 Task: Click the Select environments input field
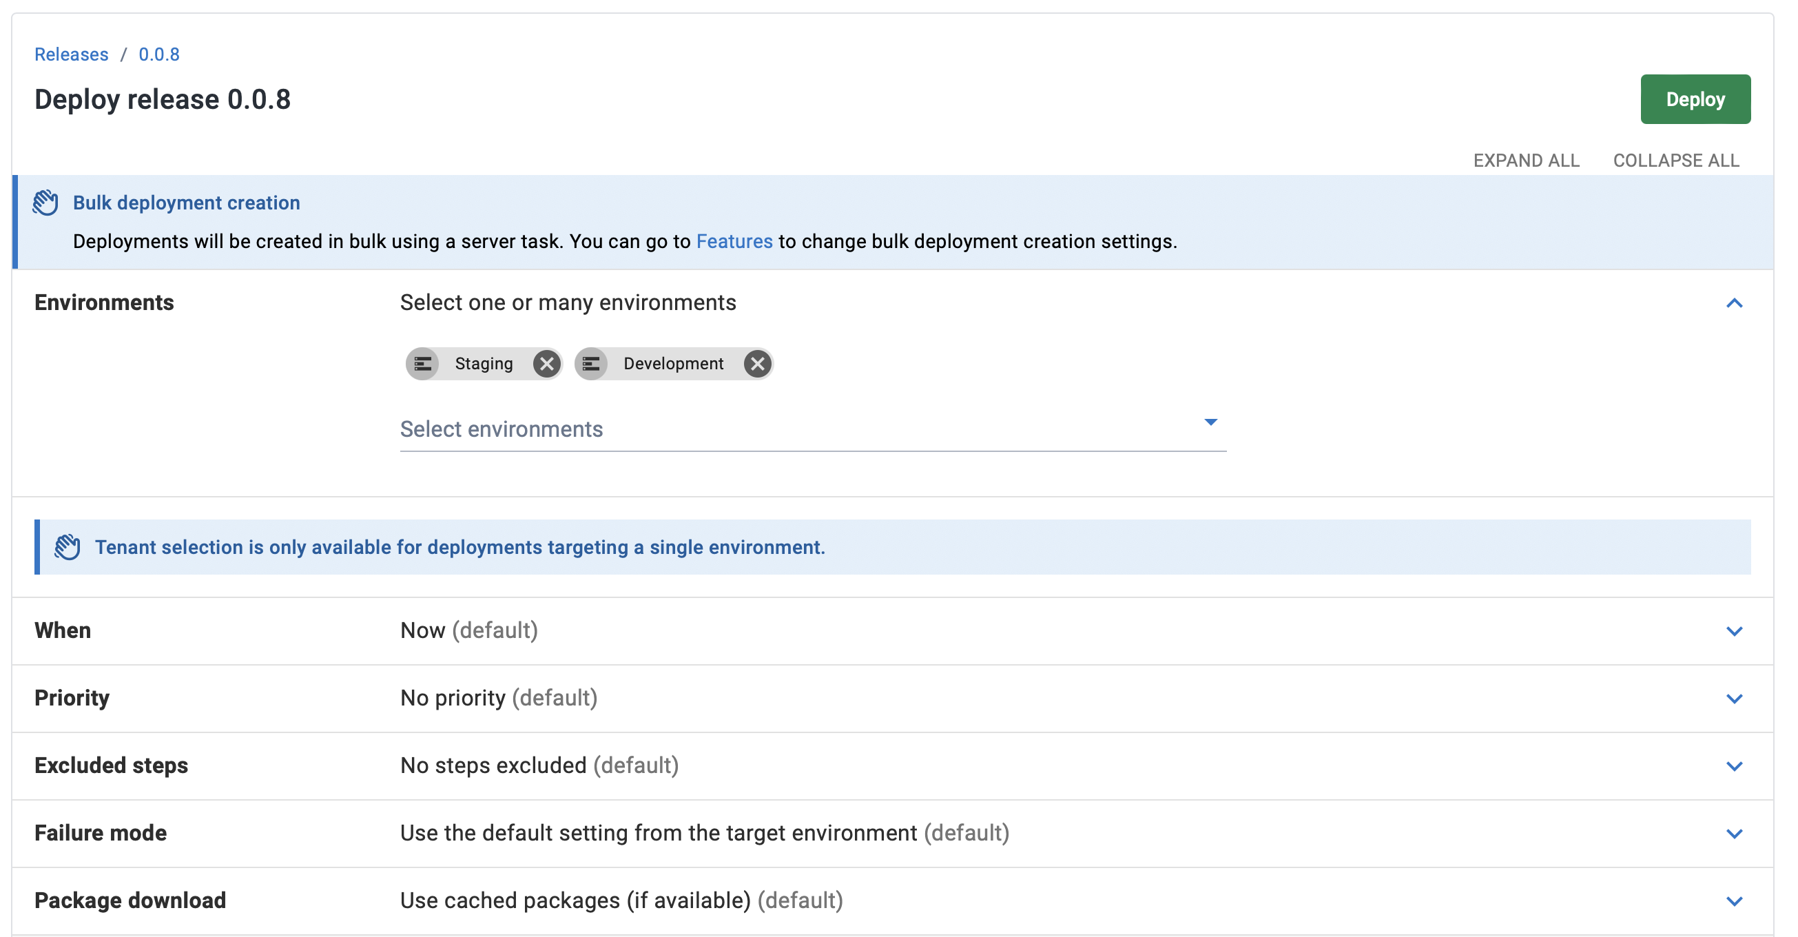coord(812,429)
